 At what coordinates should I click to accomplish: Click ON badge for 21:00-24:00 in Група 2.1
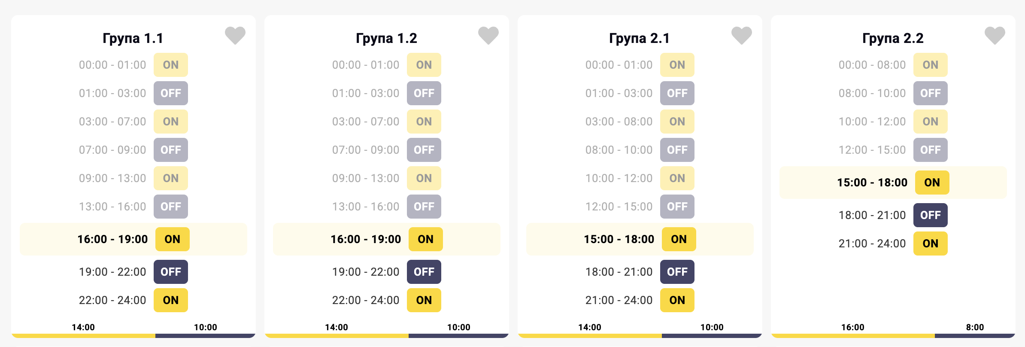[677, 300]
